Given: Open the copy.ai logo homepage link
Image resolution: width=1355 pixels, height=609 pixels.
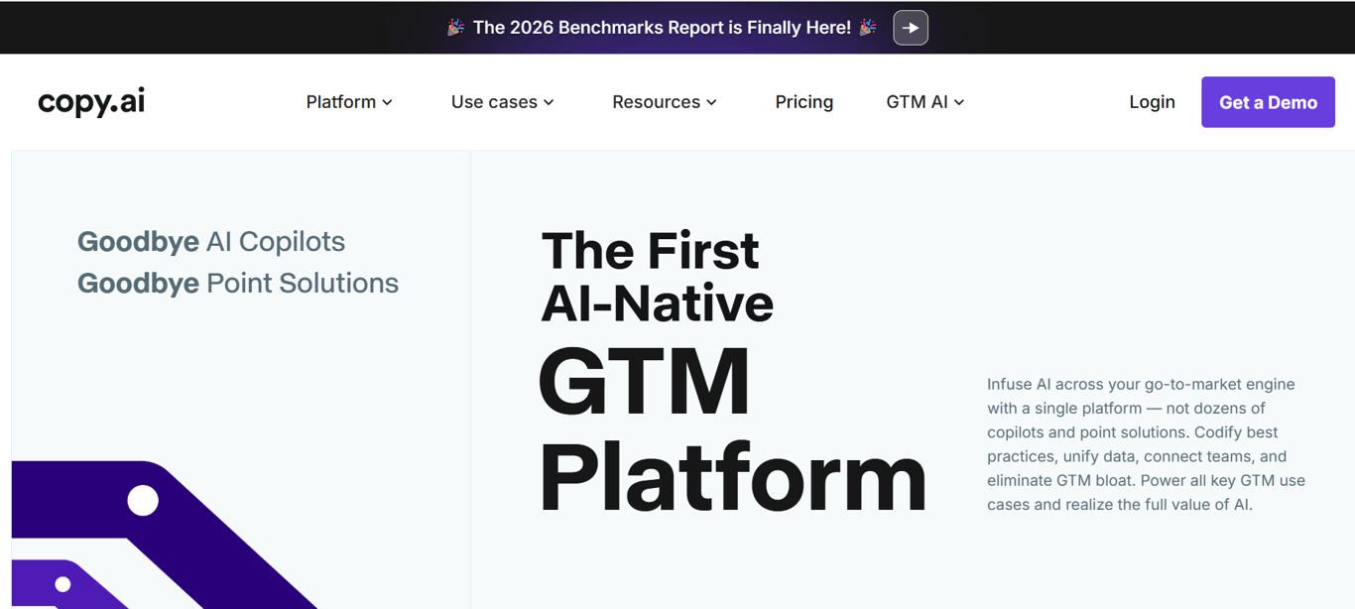Looking at the screenshot, I should coord(91,102).
